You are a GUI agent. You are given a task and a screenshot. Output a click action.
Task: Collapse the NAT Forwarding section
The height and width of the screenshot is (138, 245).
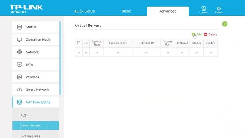[36, 102]
